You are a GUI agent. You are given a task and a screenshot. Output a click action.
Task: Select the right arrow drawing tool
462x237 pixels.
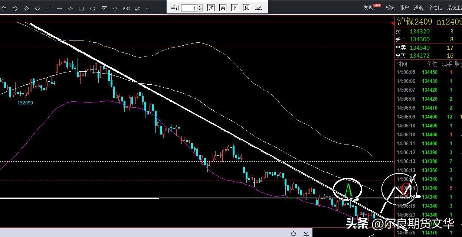(x=15, y=8)
